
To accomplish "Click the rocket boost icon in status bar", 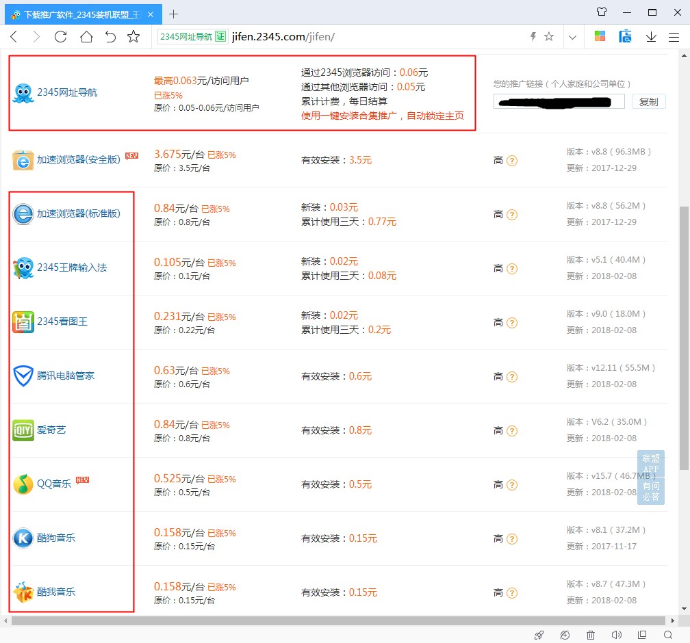I will [539, 635].
